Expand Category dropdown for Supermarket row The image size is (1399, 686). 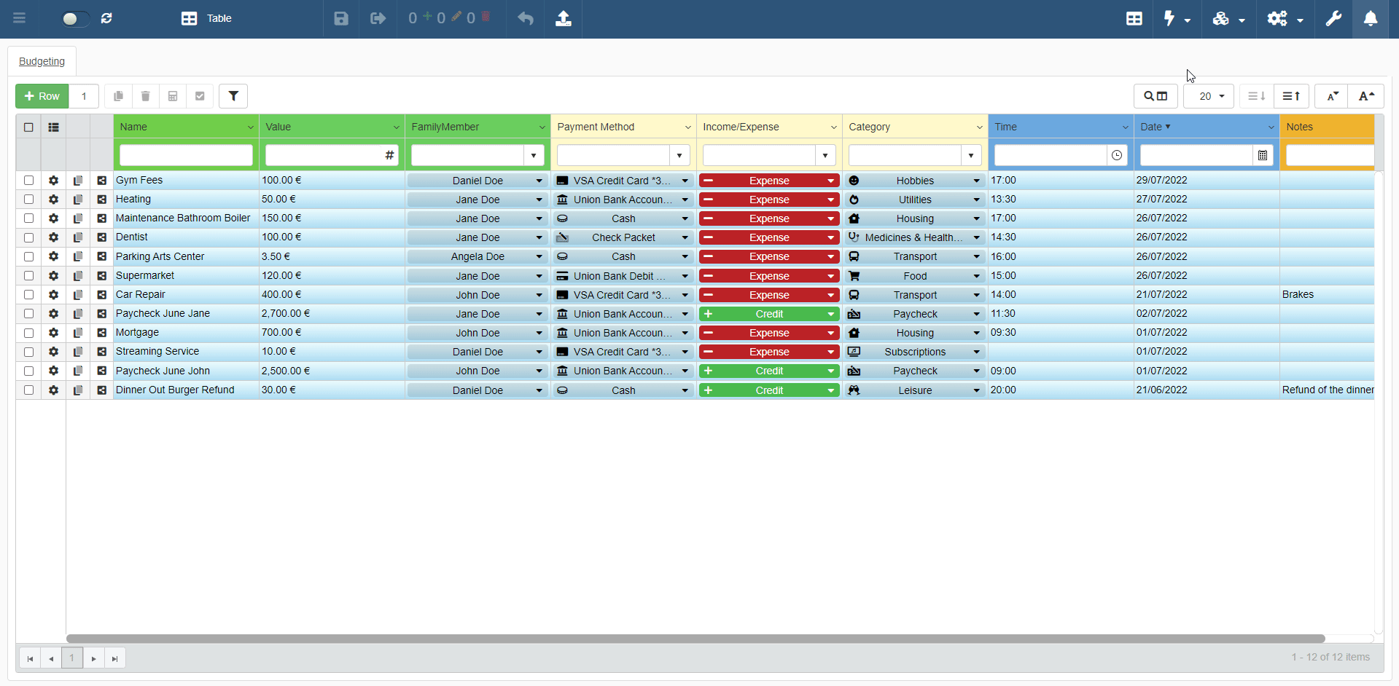point(976,276)
